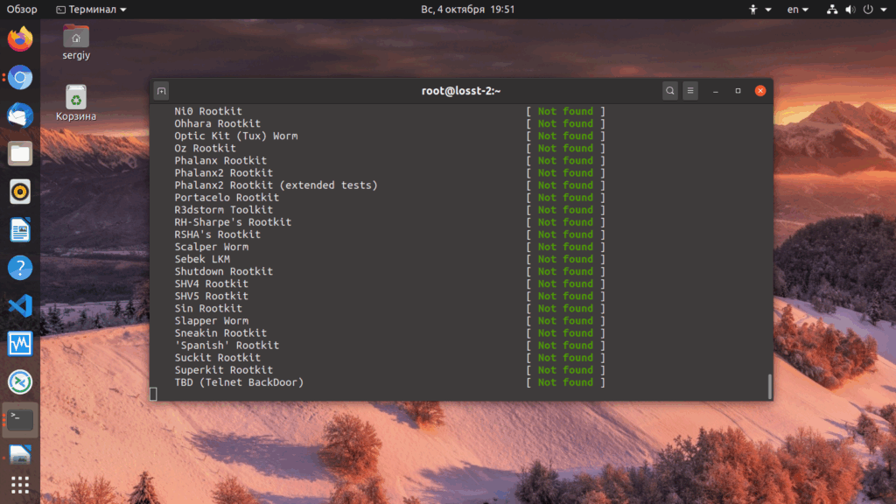Click Not found status beside TBD (Telnet BackDoor)
Screen dimensions: 896x504
tap(565, 382)
